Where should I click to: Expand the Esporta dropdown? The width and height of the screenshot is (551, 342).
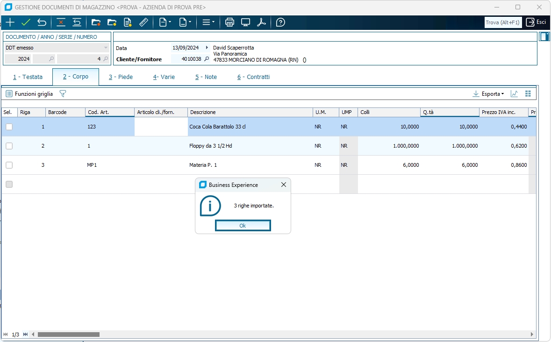coord(489,94)
